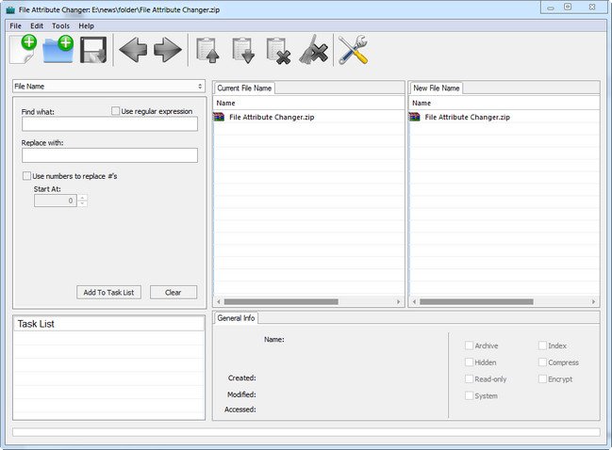The height and width of the screenshot is (450, 612).
Task: Select the Current File Name tab
Action: pos(244,88)
